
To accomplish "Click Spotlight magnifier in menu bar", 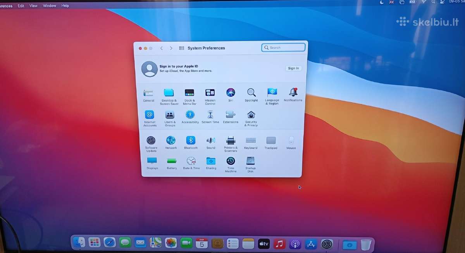I will pos(433,2).
